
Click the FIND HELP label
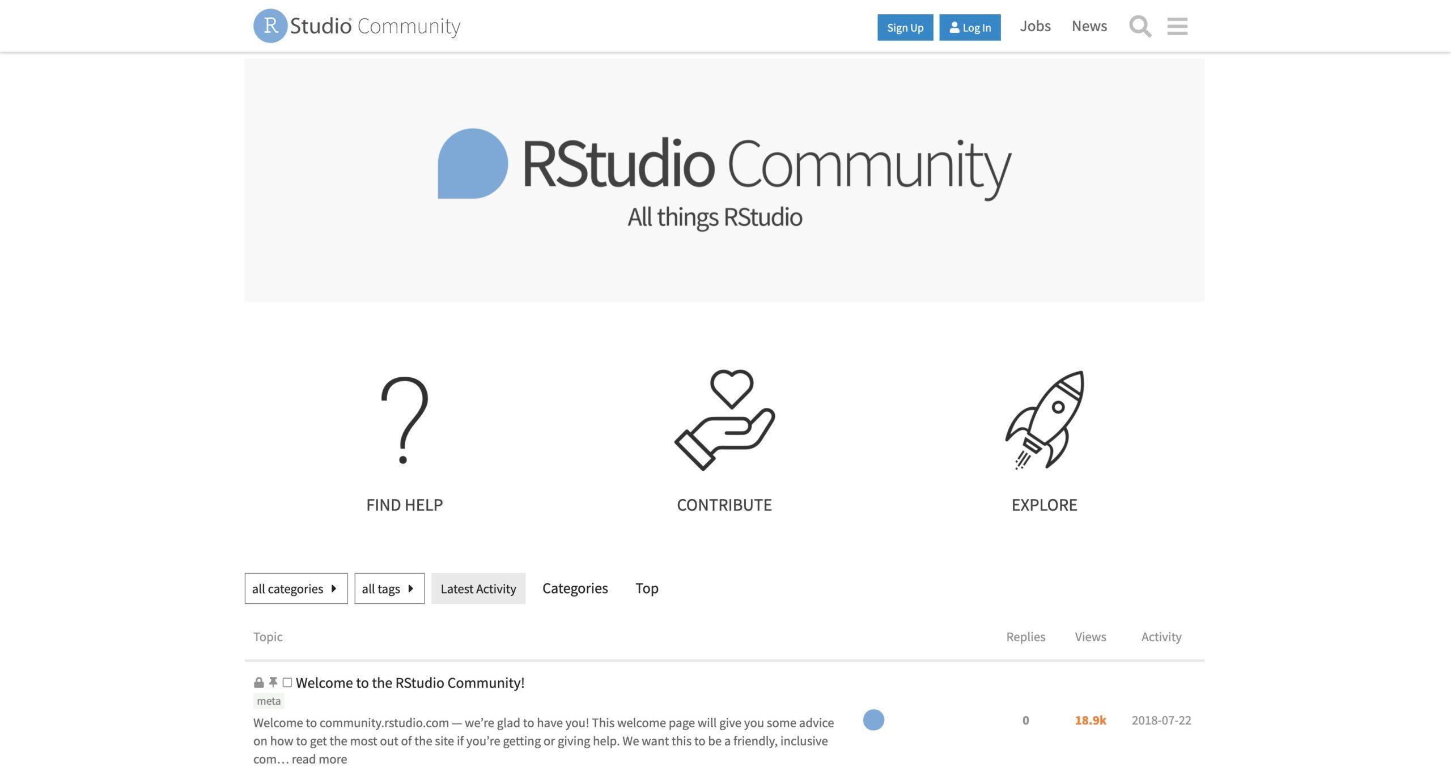[404, 505]
